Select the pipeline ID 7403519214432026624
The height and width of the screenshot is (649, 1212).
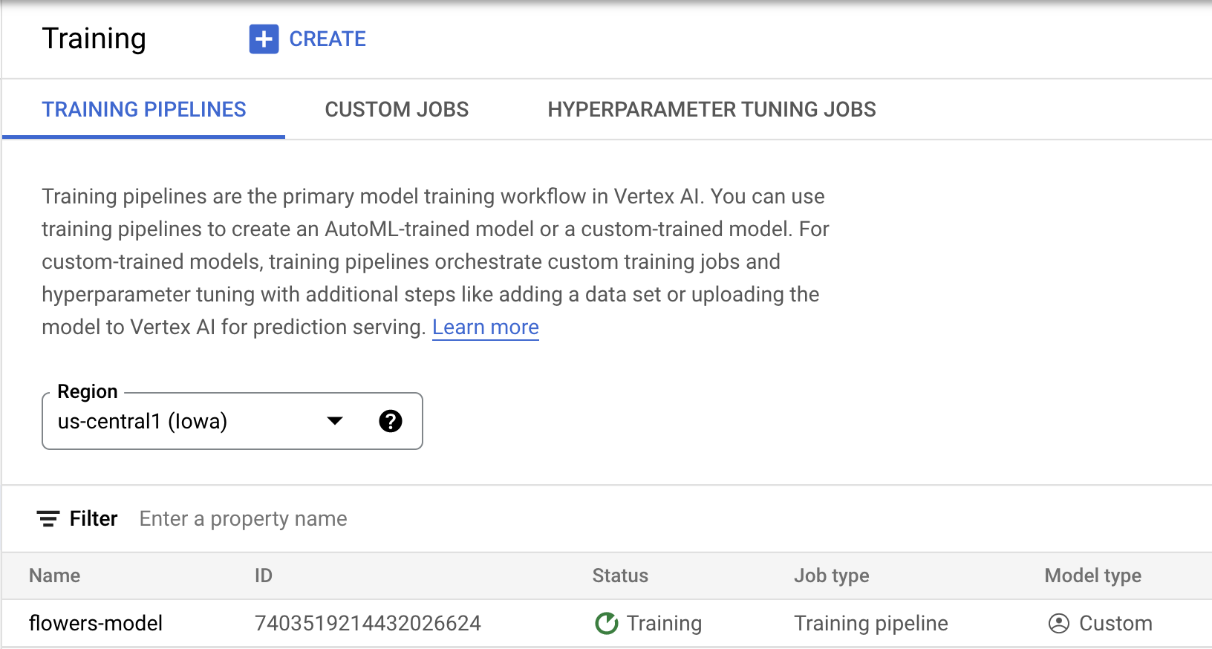pos(368,623)
